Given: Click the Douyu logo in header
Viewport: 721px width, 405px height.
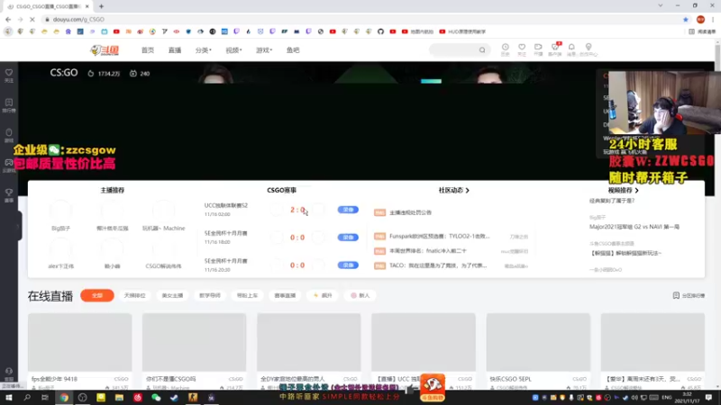Looking at the screenshot, I should [x=105, y=50].
